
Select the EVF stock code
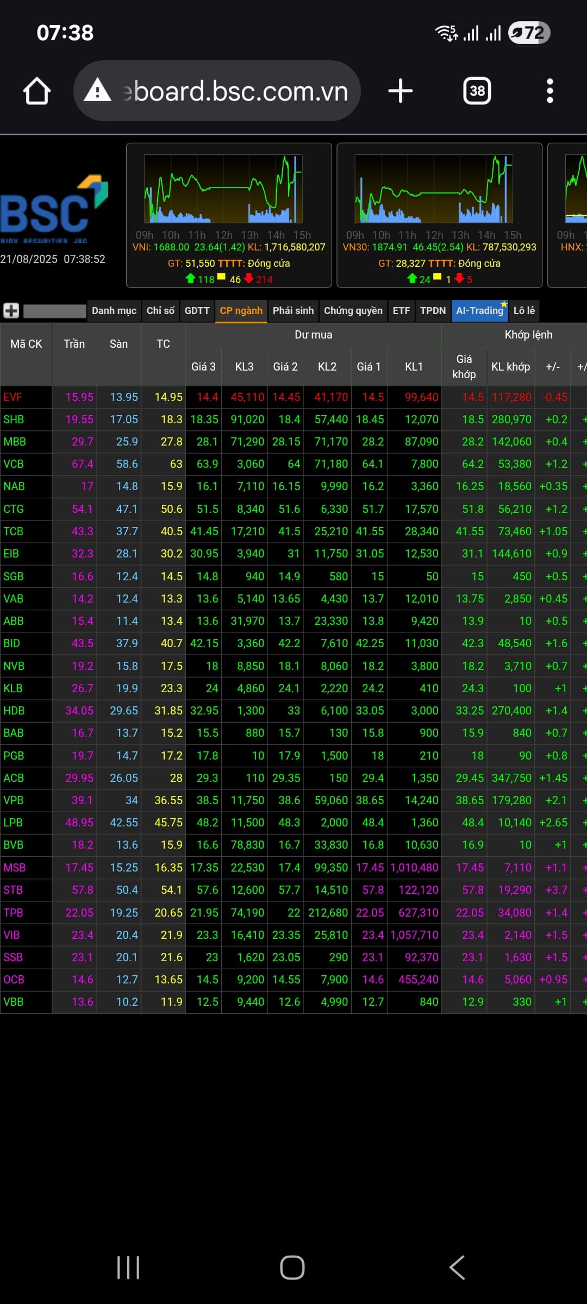coord(13,397)
